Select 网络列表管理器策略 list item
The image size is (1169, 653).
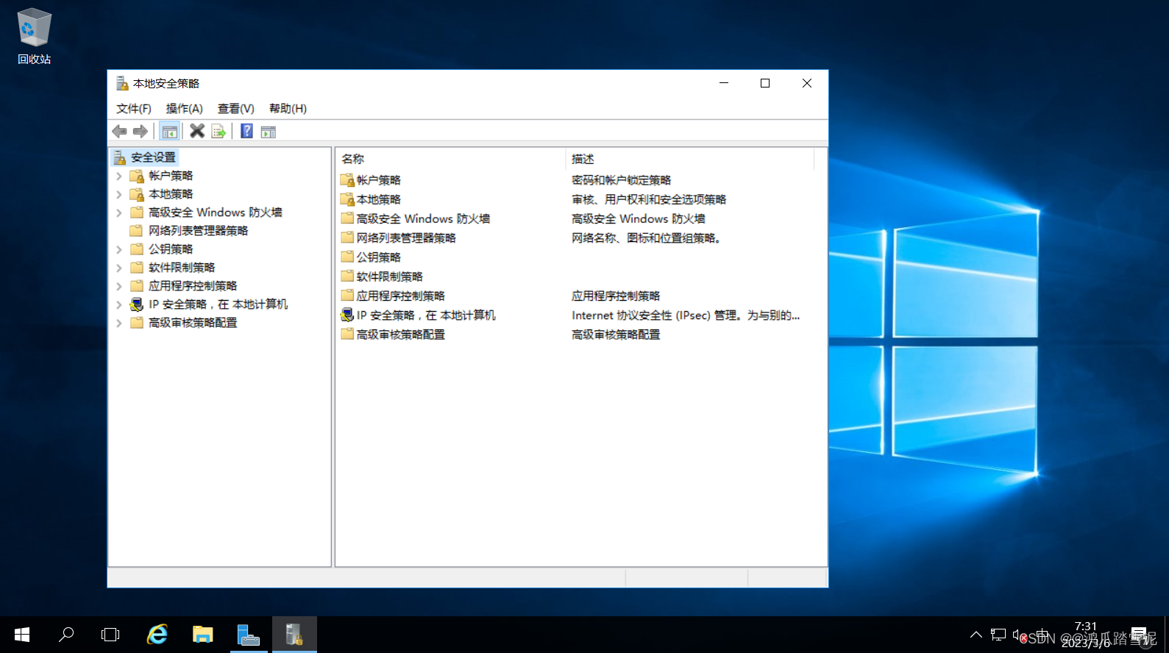click(x=406, y=238)
